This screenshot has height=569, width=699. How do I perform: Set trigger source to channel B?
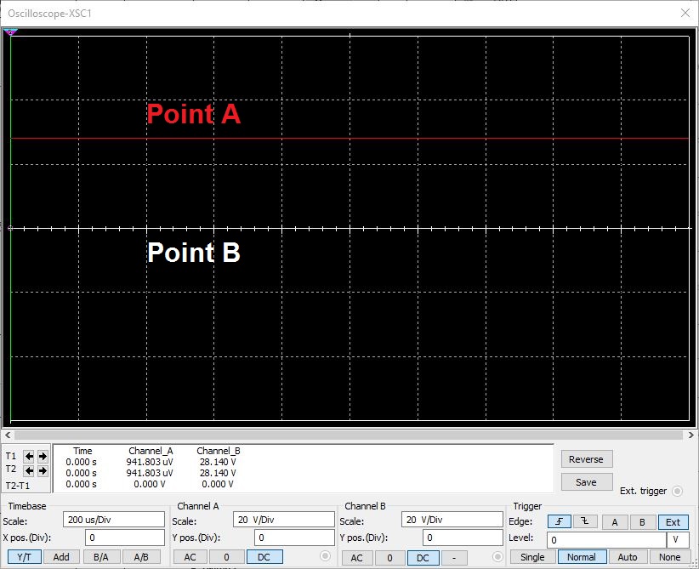click(x=642, y=521)
